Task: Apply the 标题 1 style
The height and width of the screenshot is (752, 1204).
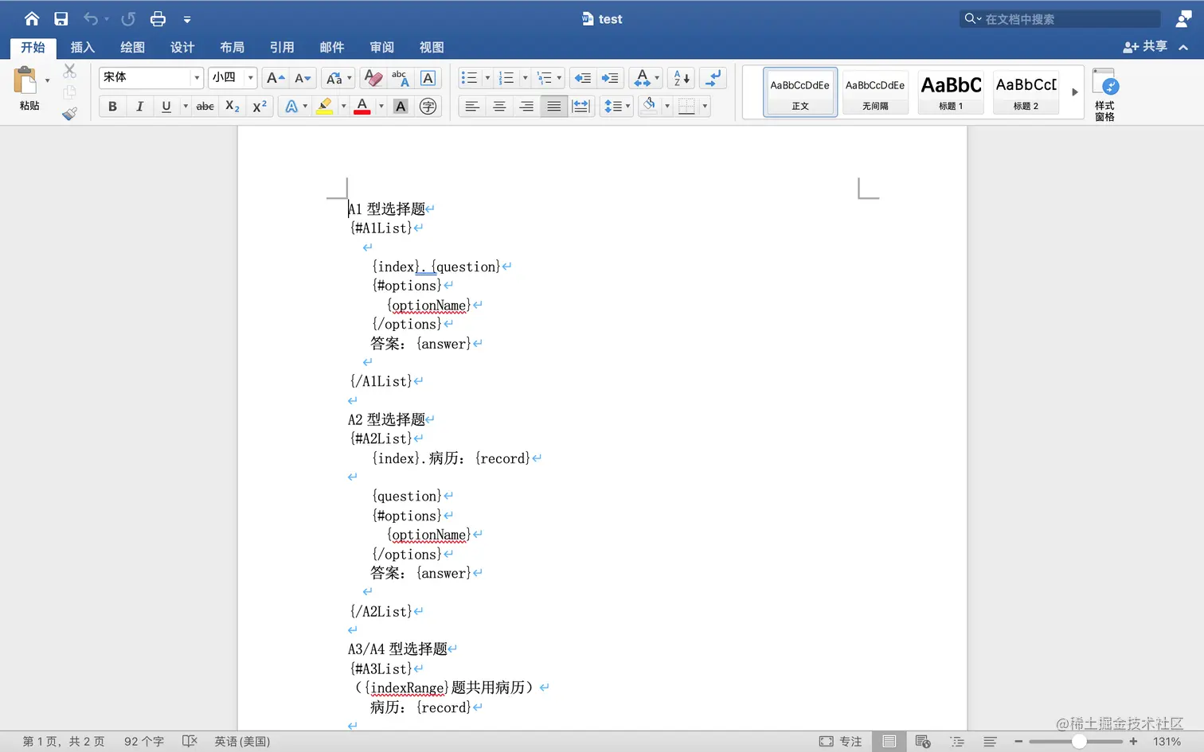Action: coord(950,90)
